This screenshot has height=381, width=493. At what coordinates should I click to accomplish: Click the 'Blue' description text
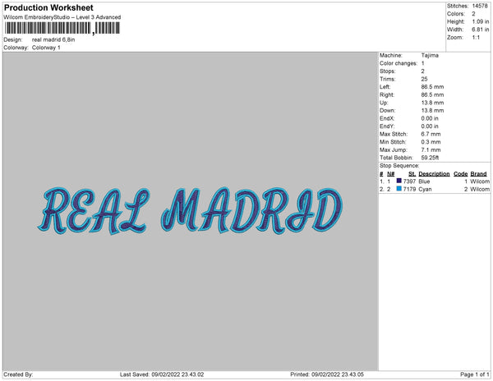424,181
